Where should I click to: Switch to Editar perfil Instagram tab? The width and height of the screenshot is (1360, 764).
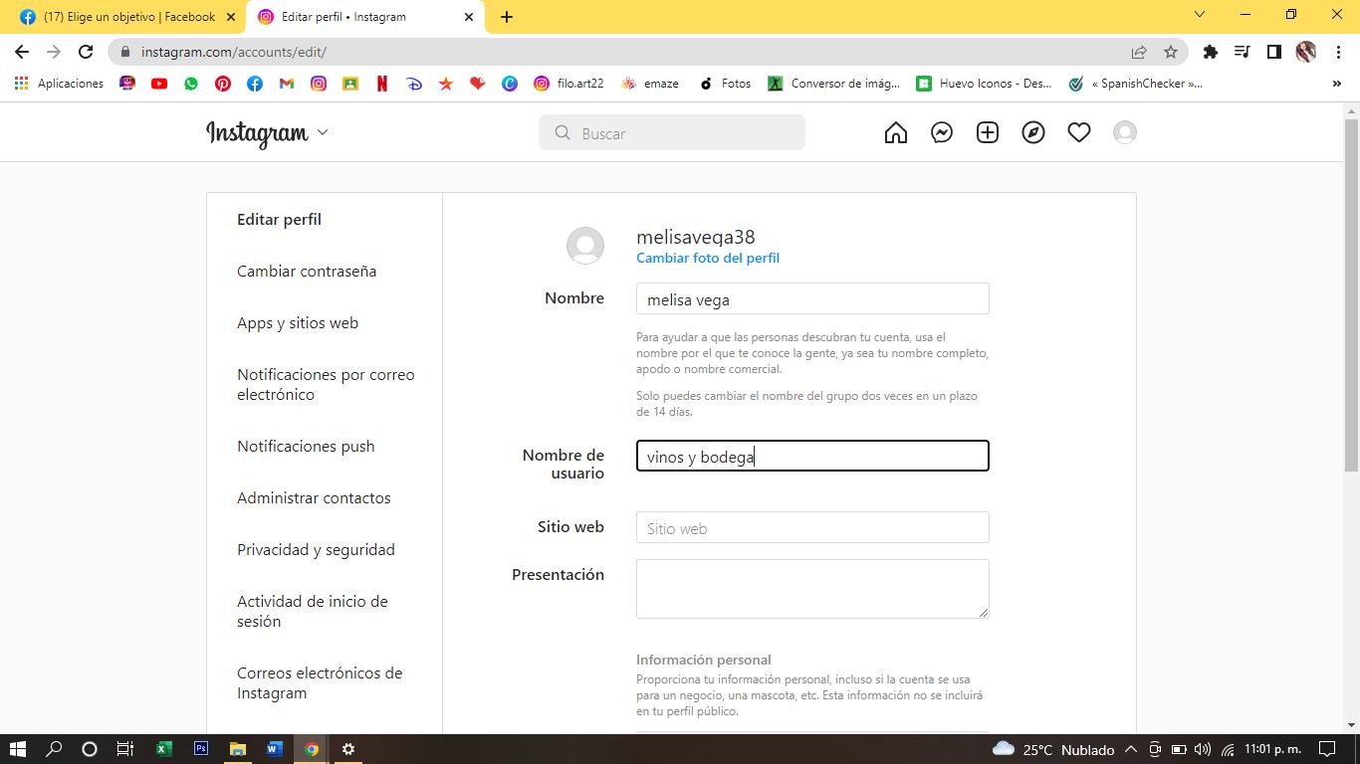[365, 17]
